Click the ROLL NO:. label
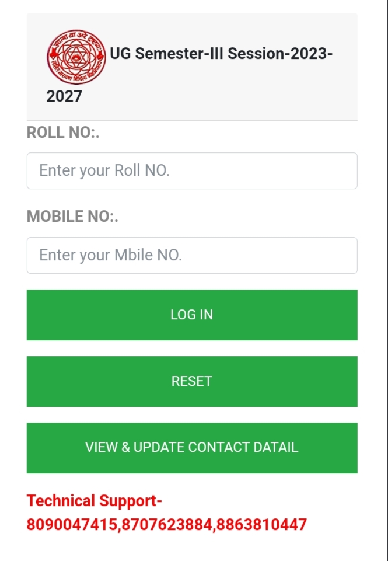Image resolution: width=388 pixels, height=561 pixels. click(63, 133)
